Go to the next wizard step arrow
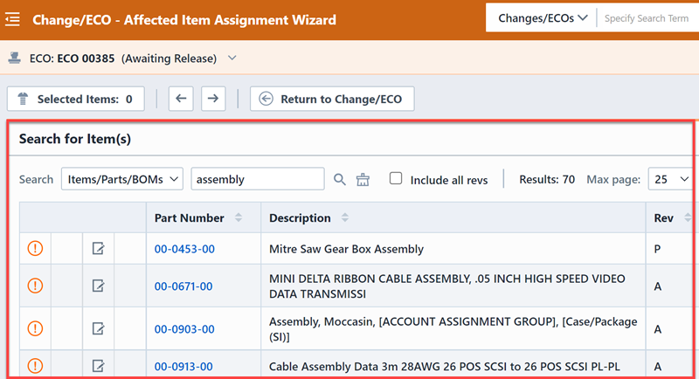The height and width of the screenshot is (379, 699). coord(213,99)
